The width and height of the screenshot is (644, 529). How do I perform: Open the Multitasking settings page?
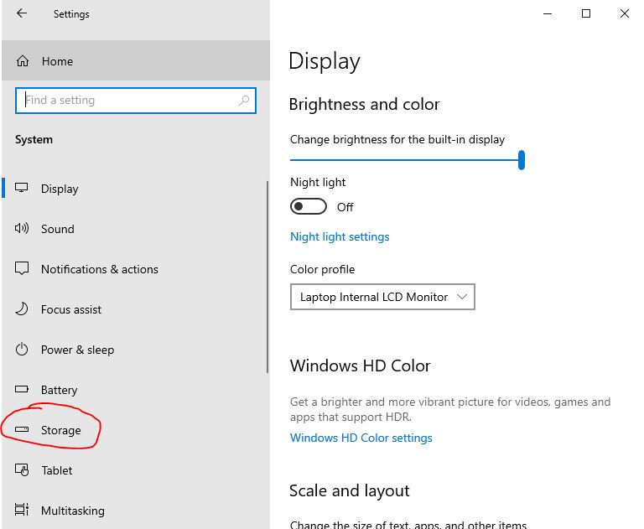pyautogui.click(x=135, y=511)
